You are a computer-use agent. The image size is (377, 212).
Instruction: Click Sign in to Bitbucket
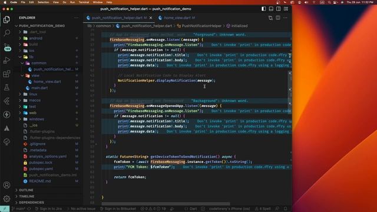(118, 208)
